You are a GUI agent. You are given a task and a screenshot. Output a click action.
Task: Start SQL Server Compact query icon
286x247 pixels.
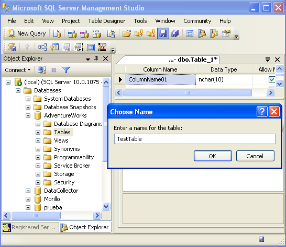111,33
